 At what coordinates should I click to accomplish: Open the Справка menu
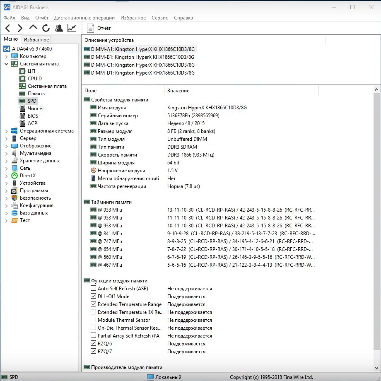[x=183, y=18]
